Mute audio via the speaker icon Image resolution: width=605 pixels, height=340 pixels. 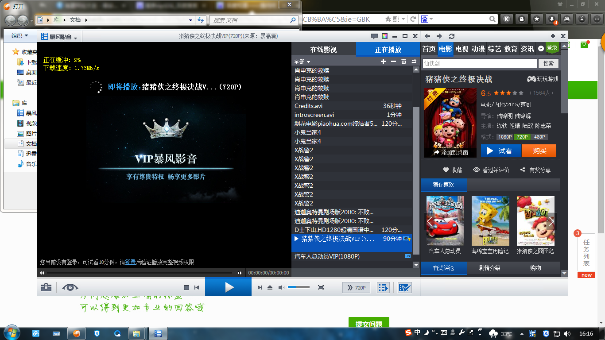click(281, 288)
